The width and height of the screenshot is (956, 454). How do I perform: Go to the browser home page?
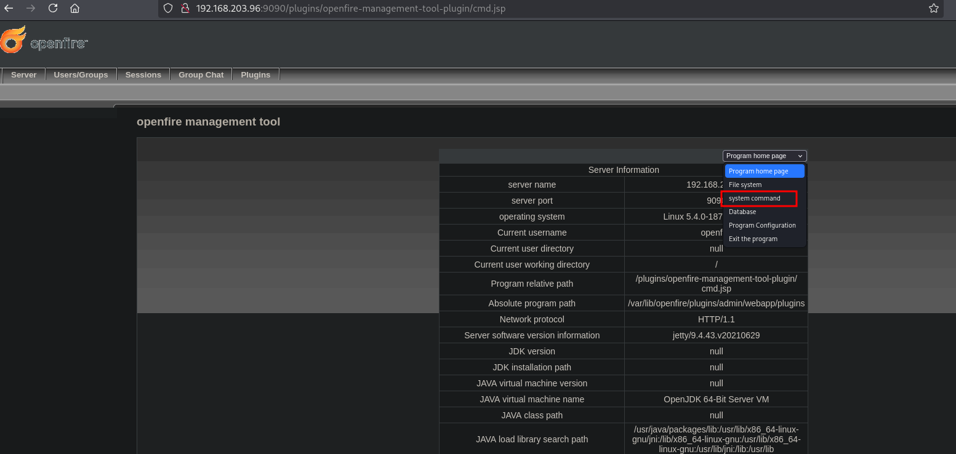74,9
